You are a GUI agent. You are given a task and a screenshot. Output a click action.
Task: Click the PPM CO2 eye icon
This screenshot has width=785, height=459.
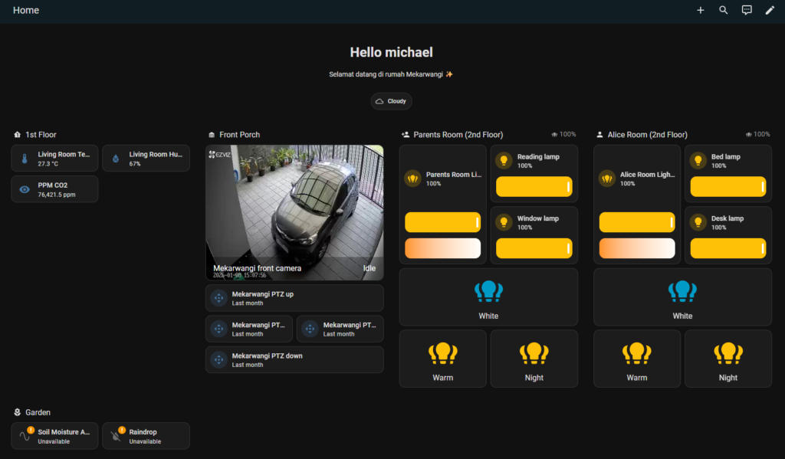point(25,190)
